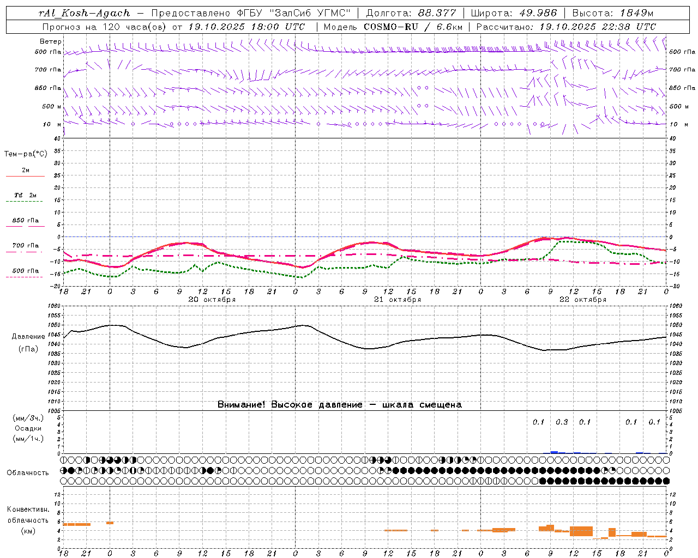Click the station name rAl_Kosh-Agach in header

coord(85,13)
